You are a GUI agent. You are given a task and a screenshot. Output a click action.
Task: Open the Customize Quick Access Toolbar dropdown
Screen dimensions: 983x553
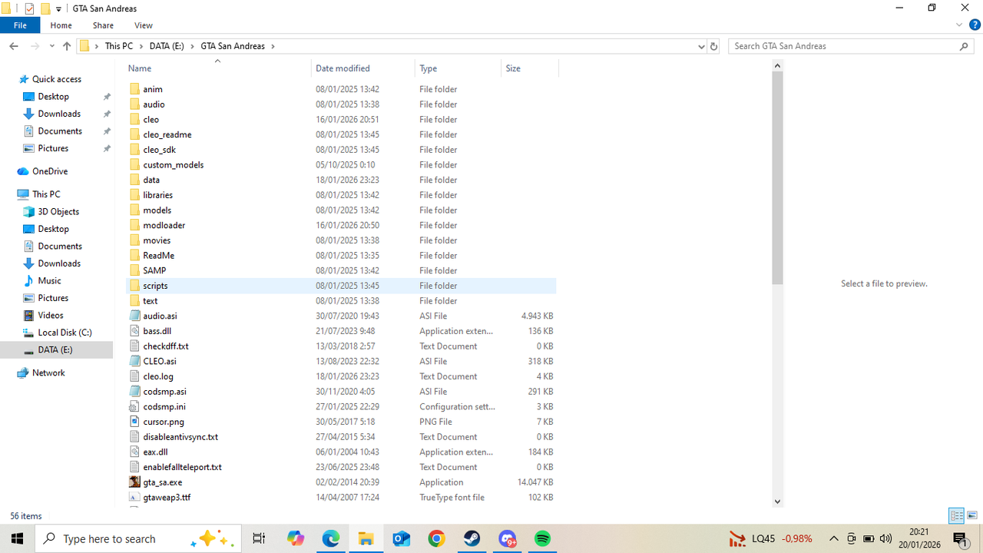(x=58, y=9)
